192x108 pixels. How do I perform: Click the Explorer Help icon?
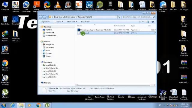point(153,22)
